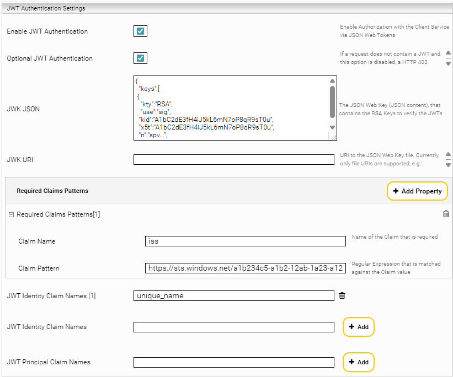Viewport: 453px width, 377px height.
Task: Select the Claim Name field containing iss
Action: tap(246, 241)
